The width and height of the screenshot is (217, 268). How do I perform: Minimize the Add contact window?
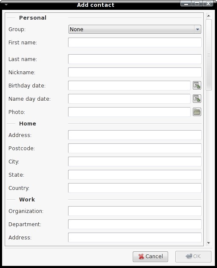click(x=186, y=3)
